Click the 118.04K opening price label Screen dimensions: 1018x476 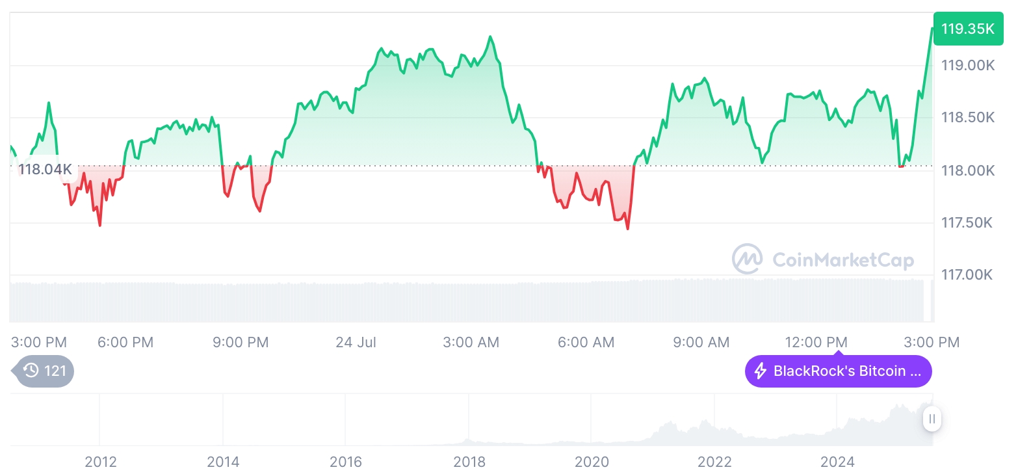[x=46, y=170]
